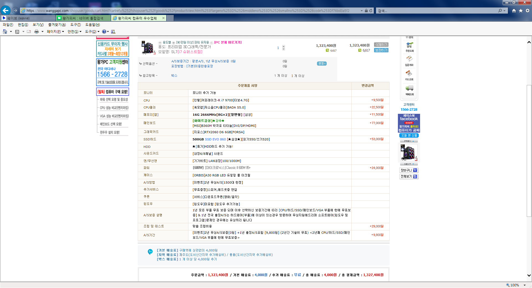
Task: Click the 변경 button for selected options
Action: tap(321, 64)
